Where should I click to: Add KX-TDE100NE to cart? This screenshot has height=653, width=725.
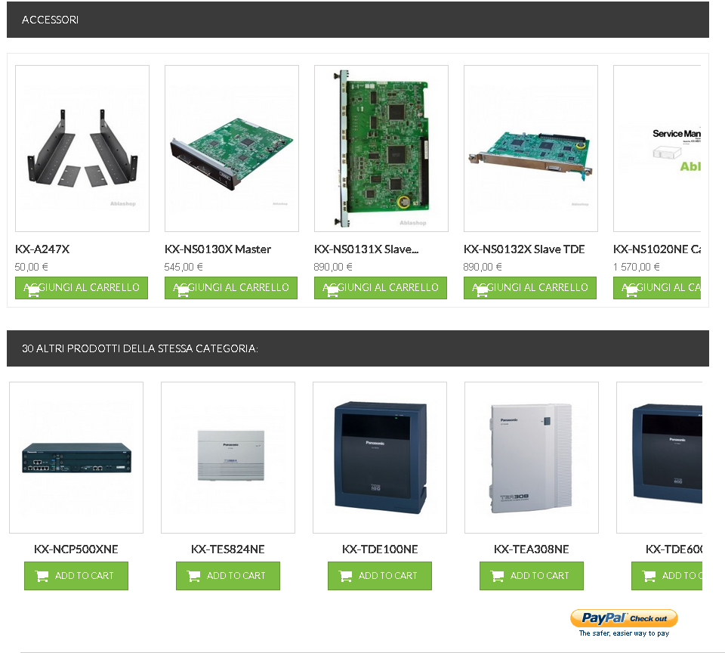(x=380, y=576)
